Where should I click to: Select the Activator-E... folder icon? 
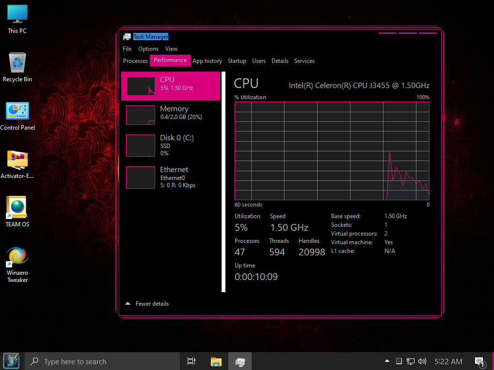click(x=17, y=164)
